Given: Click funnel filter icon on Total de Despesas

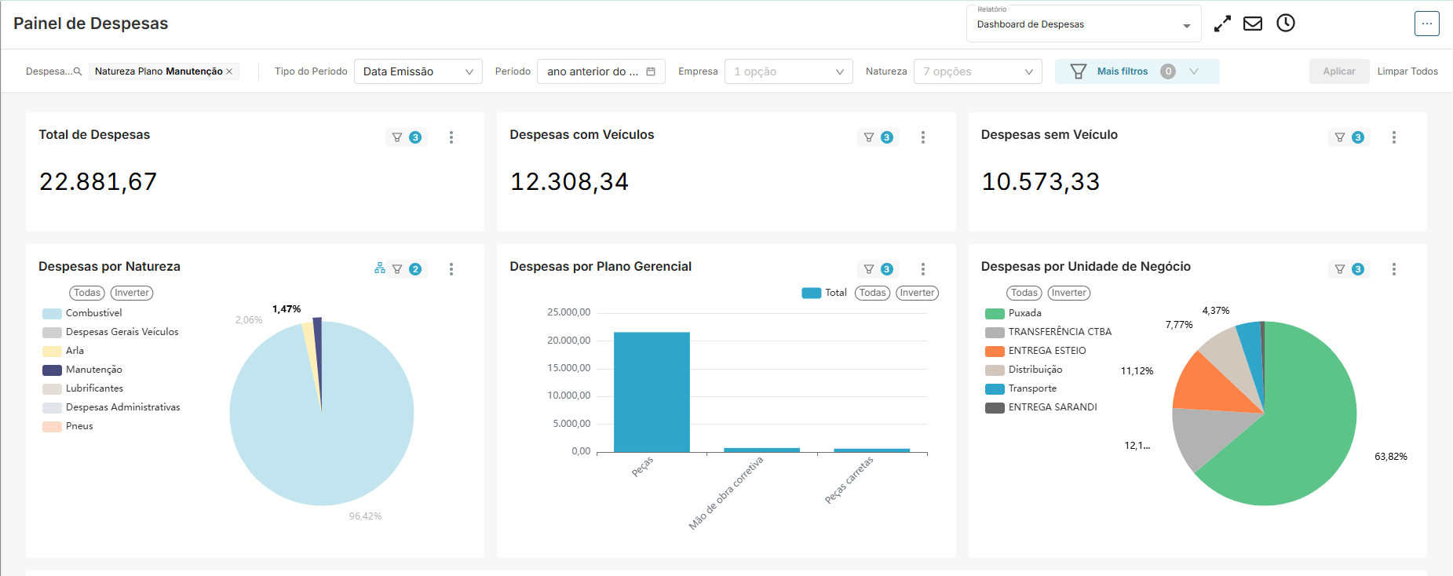Looking at the screenshot, I should tap(397, 137).
